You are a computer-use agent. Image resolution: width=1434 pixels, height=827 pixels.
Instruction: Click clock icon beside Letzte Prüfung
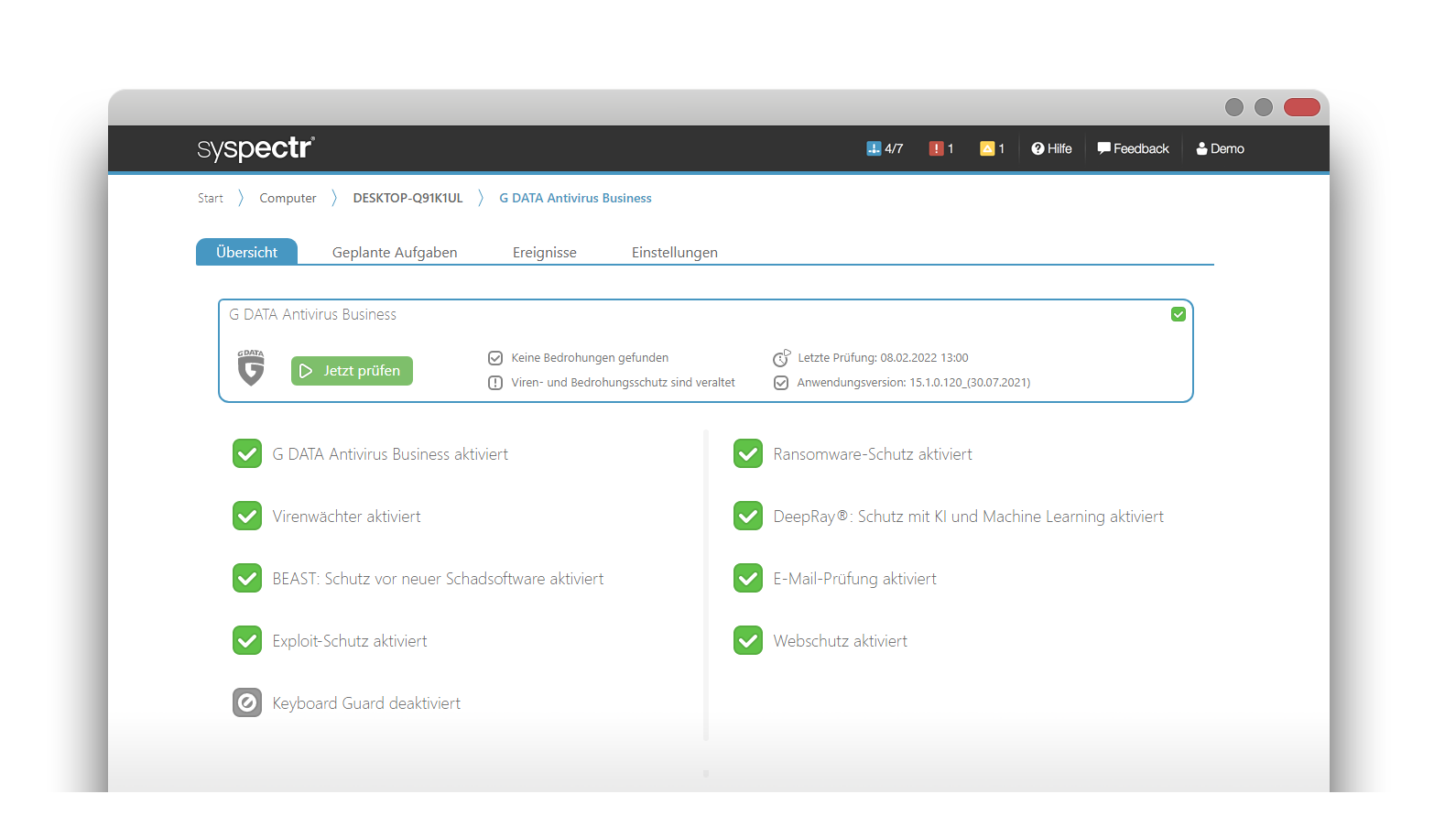[x=781, y=358]
